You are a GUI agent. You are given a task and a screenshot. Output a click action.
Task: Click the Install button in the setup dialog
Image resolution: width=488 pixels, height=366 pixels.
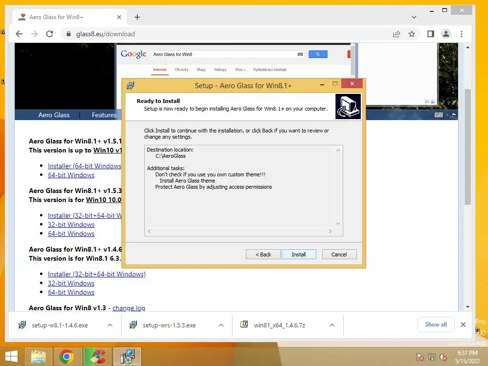point(299,254)
